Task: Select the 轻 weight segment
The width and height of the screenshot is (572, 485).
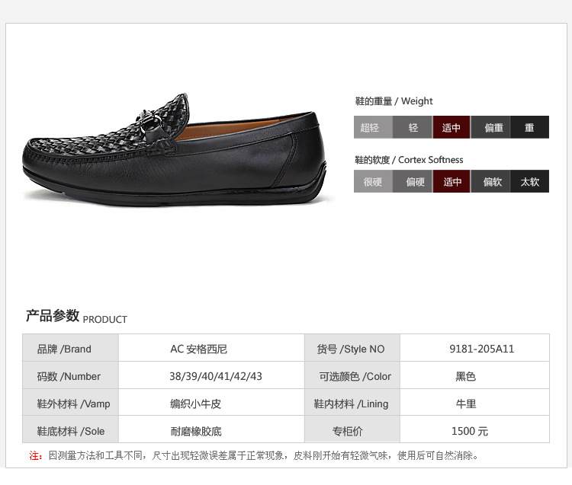Action: pyautogui.click(x=413, y=127)
